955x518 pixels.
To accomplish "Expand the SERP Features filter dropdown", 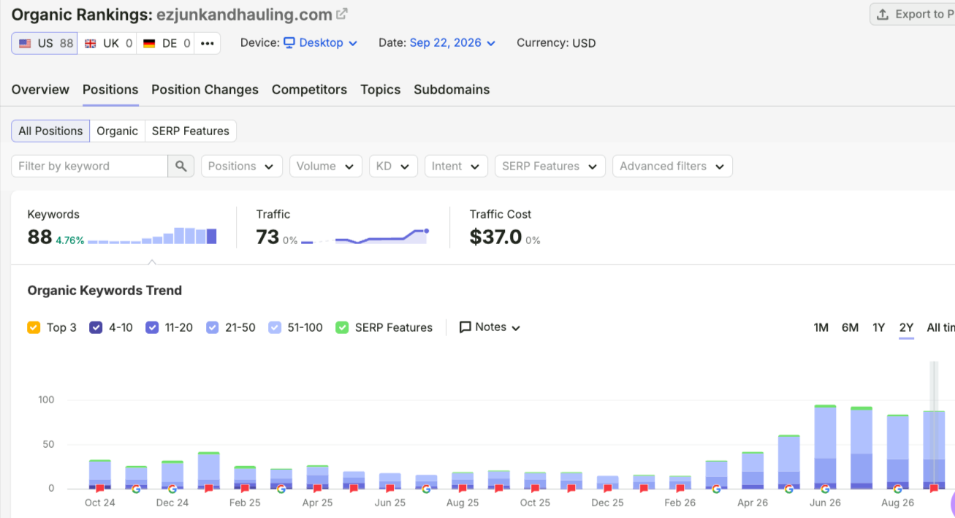I will pos(550,166).
